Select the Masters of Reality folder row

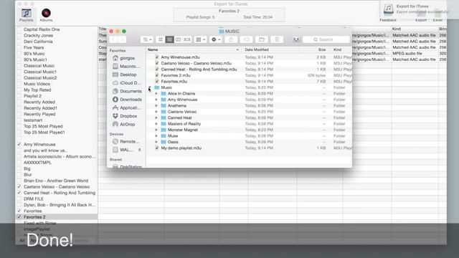point(249,124)
